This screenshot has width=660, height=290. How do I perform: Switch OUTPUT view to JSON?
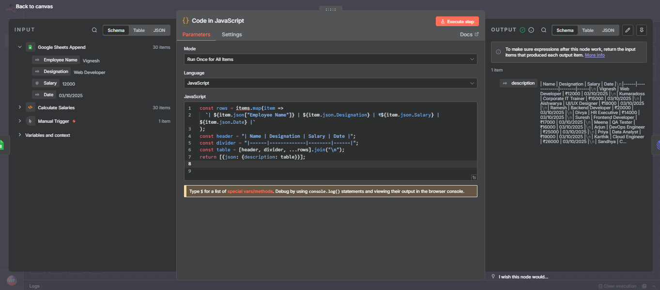[608, 30]
